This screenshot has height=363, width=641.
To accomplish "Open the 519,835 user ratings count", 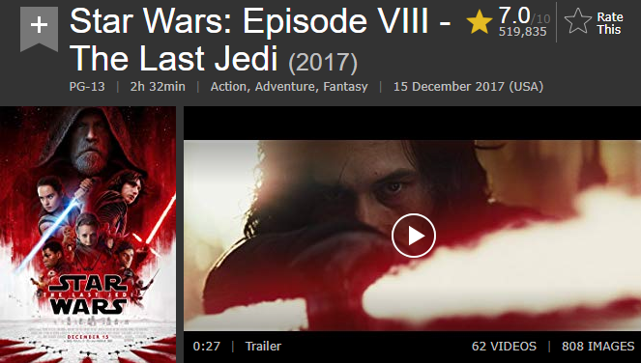I will (522, 32).
